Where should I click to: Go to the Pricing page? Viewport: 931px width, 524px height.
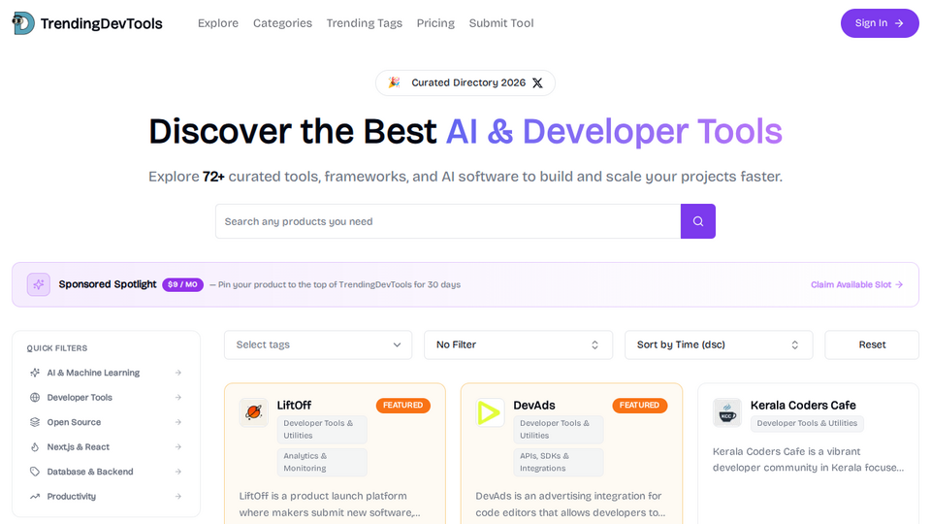[x=435, y=23]
